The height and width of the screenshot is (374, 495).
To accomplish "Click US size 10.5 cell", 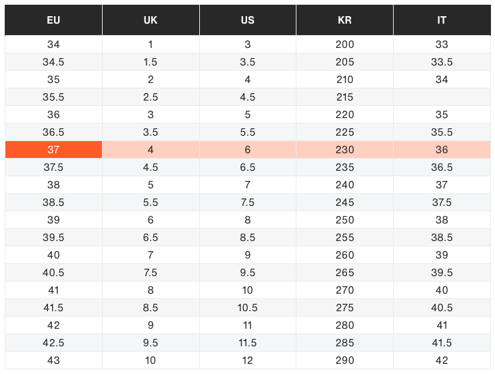I will coord(247,307).
